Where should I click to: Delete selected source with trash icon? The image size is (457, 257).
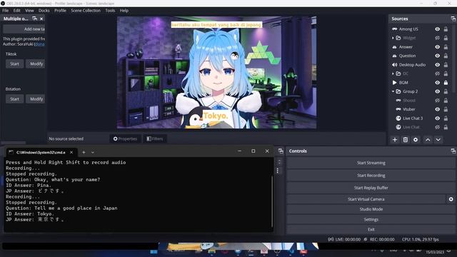[405, 140]
